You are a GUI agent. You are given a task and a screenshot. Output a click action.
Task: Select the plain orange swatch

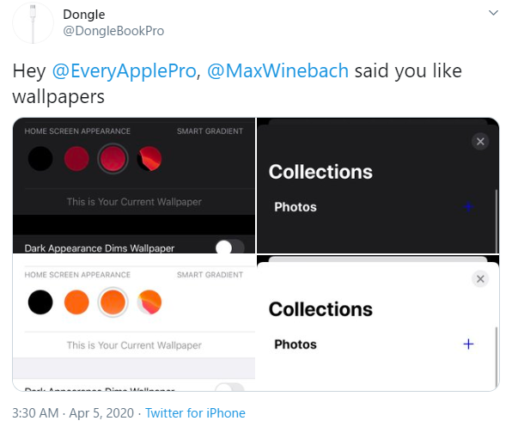pyautogui.click(x=76, y=302)
